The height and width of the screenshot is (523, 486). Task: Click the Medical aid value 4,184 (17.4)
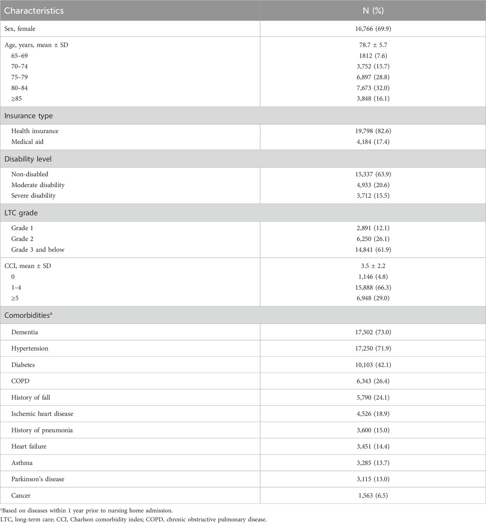click(372, 141)
